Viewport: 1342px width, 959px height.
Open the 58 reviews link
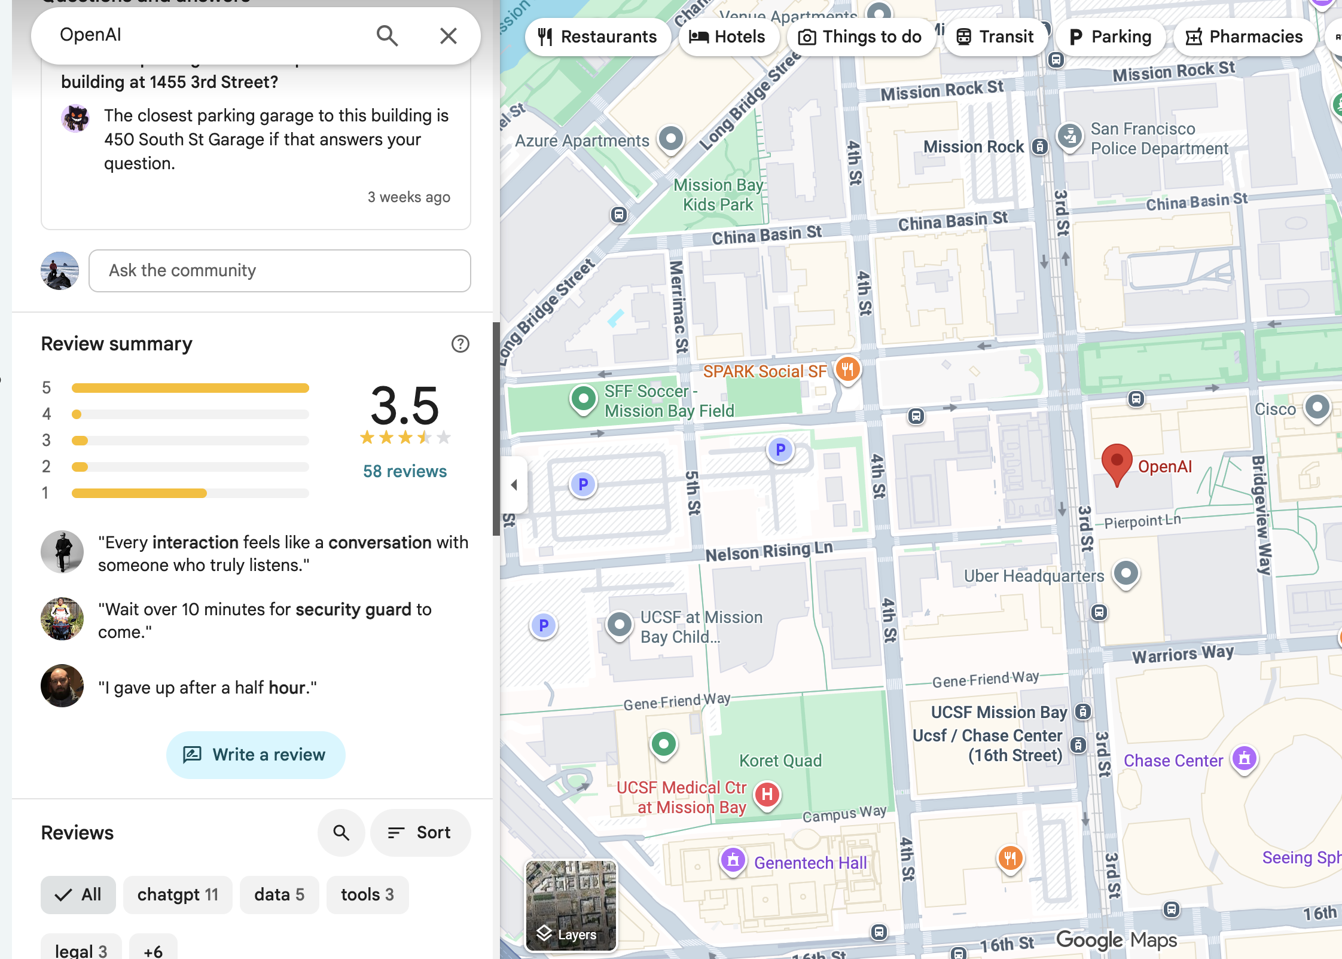pos(405,471)
